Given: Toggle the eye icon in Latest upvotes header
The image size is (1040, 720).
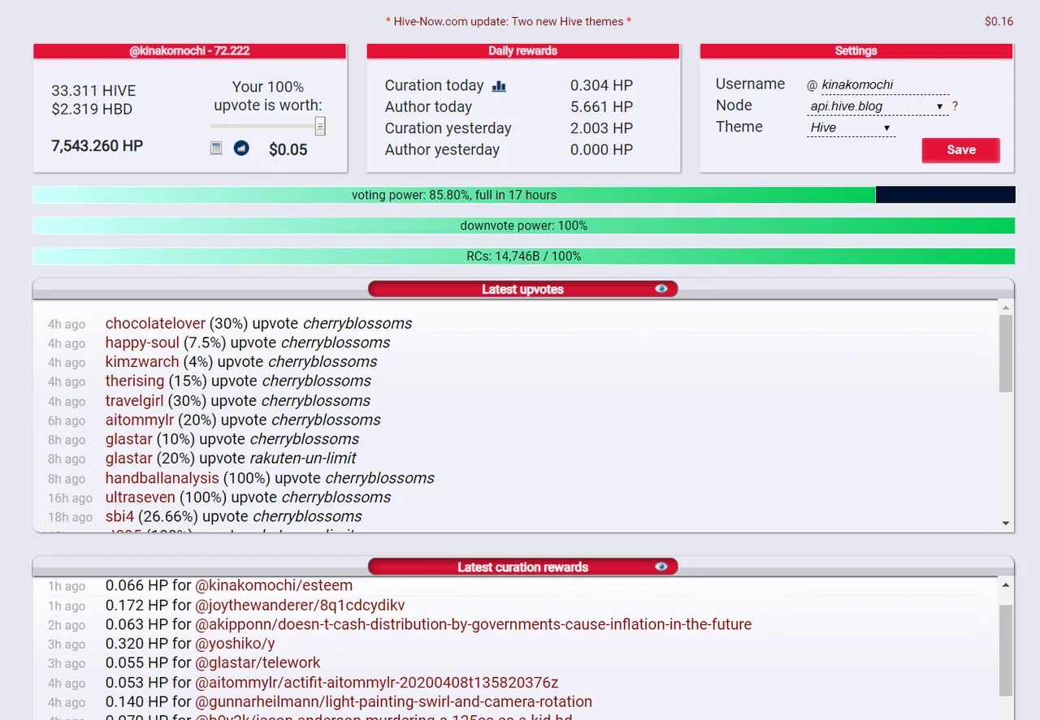Looking at the screenshot, I should click(661, 288).
